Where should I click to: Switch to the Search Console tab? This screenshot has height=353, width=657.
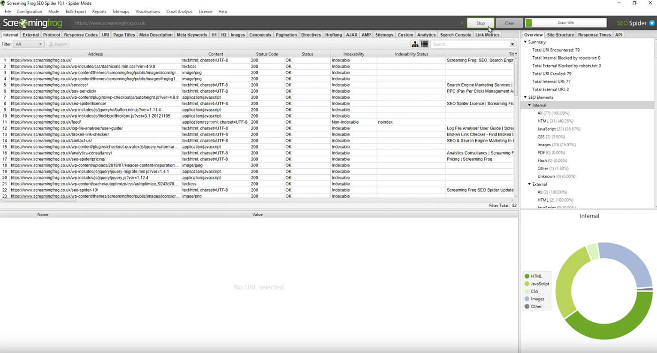click(456, 35)
